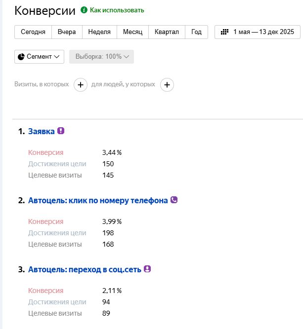Choose the Неделя period tab

(99, 32)
